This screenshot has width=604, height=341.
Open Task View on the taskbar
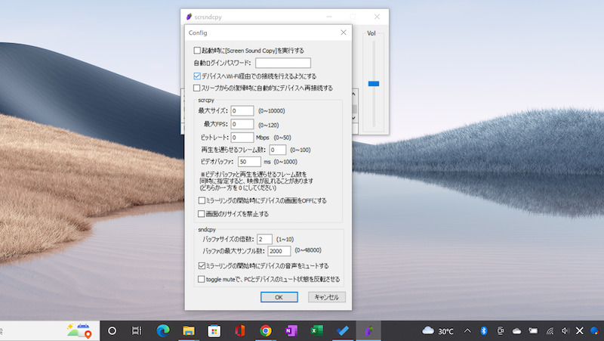(x=137, y=330)
